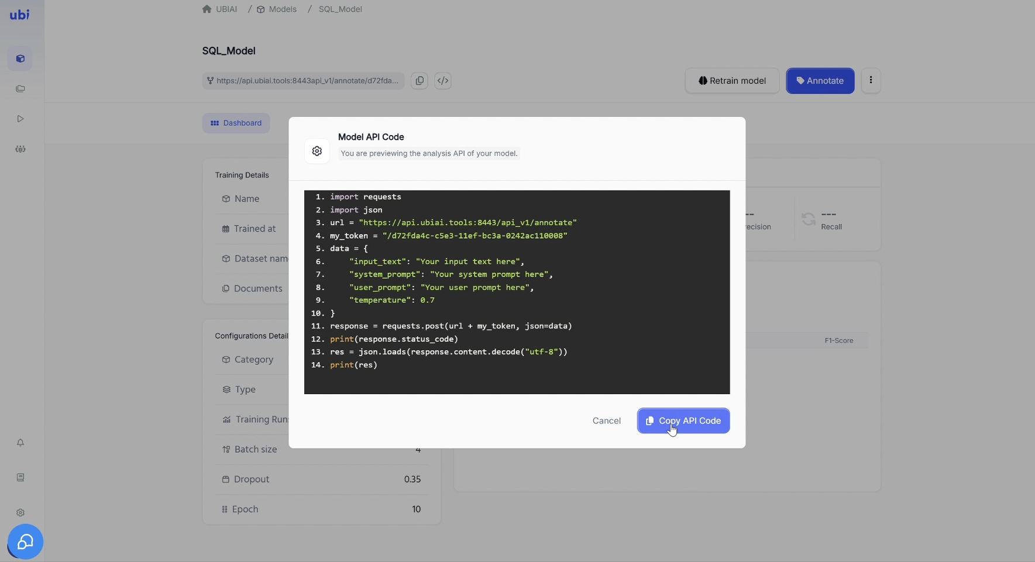Click the copy URL icon beside API link
Image resolution: width=1035 pixels, height=562 pixels.
click(x=419, y=81)
